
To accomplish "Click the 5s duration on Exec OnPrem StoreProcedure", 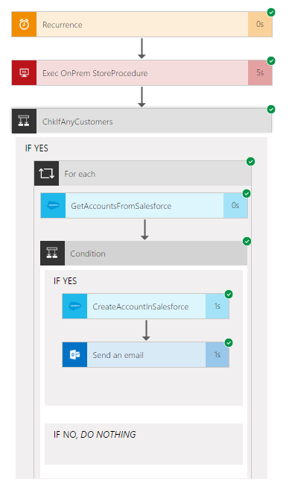I will point(260,73).
